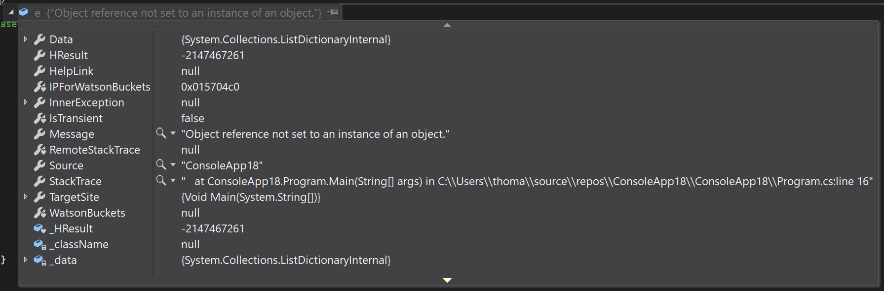
Task: Pin the exception DataTip
Action: tap(333, 12)
